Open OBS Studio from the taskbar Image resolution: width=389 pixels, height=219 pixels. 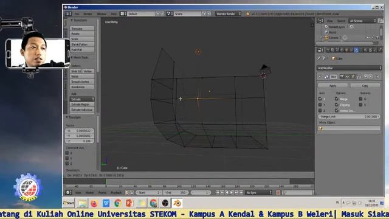[x=165, y=203]
